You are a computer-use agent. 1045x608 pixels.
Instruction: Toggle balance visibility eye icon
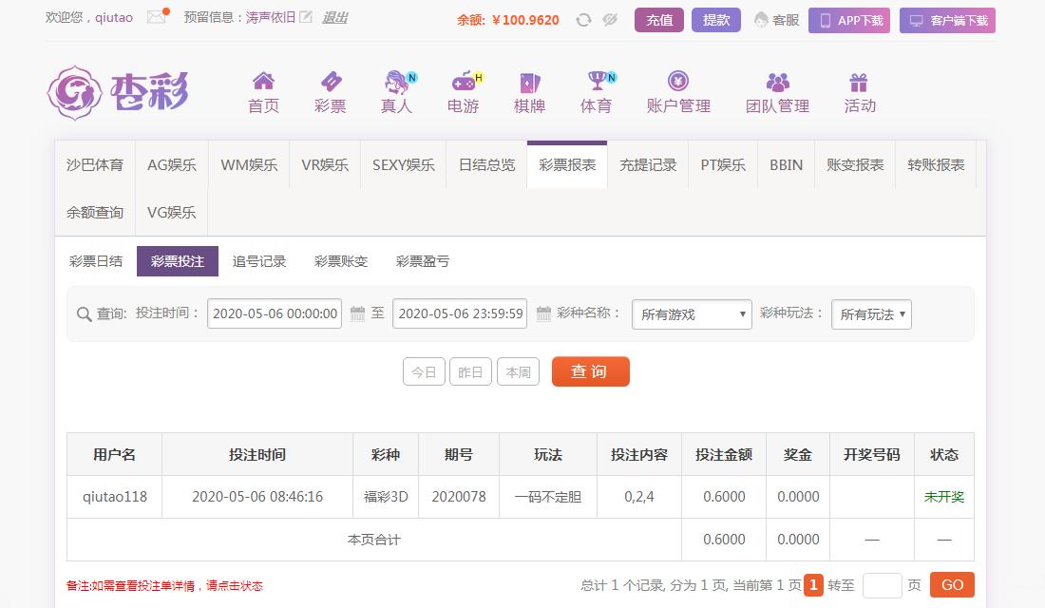coord(610,20)
